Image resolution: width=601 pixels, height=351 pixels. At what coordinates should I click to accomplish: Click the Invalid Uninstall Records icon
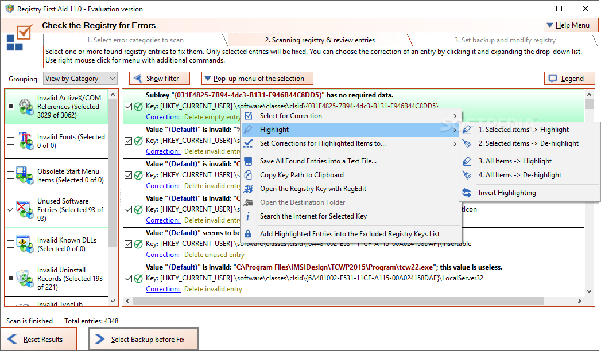coord(25,279)
